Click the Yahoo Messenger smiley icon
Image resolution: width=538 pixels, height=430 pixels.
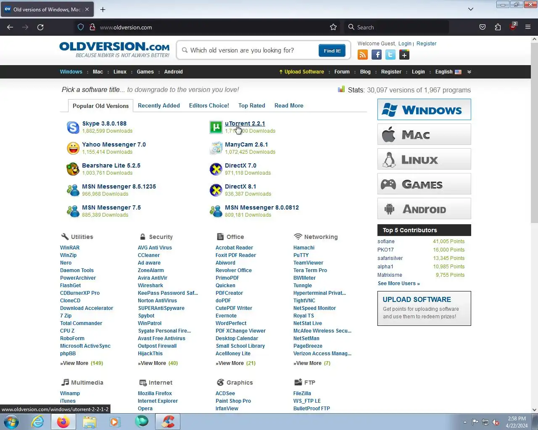73,148
